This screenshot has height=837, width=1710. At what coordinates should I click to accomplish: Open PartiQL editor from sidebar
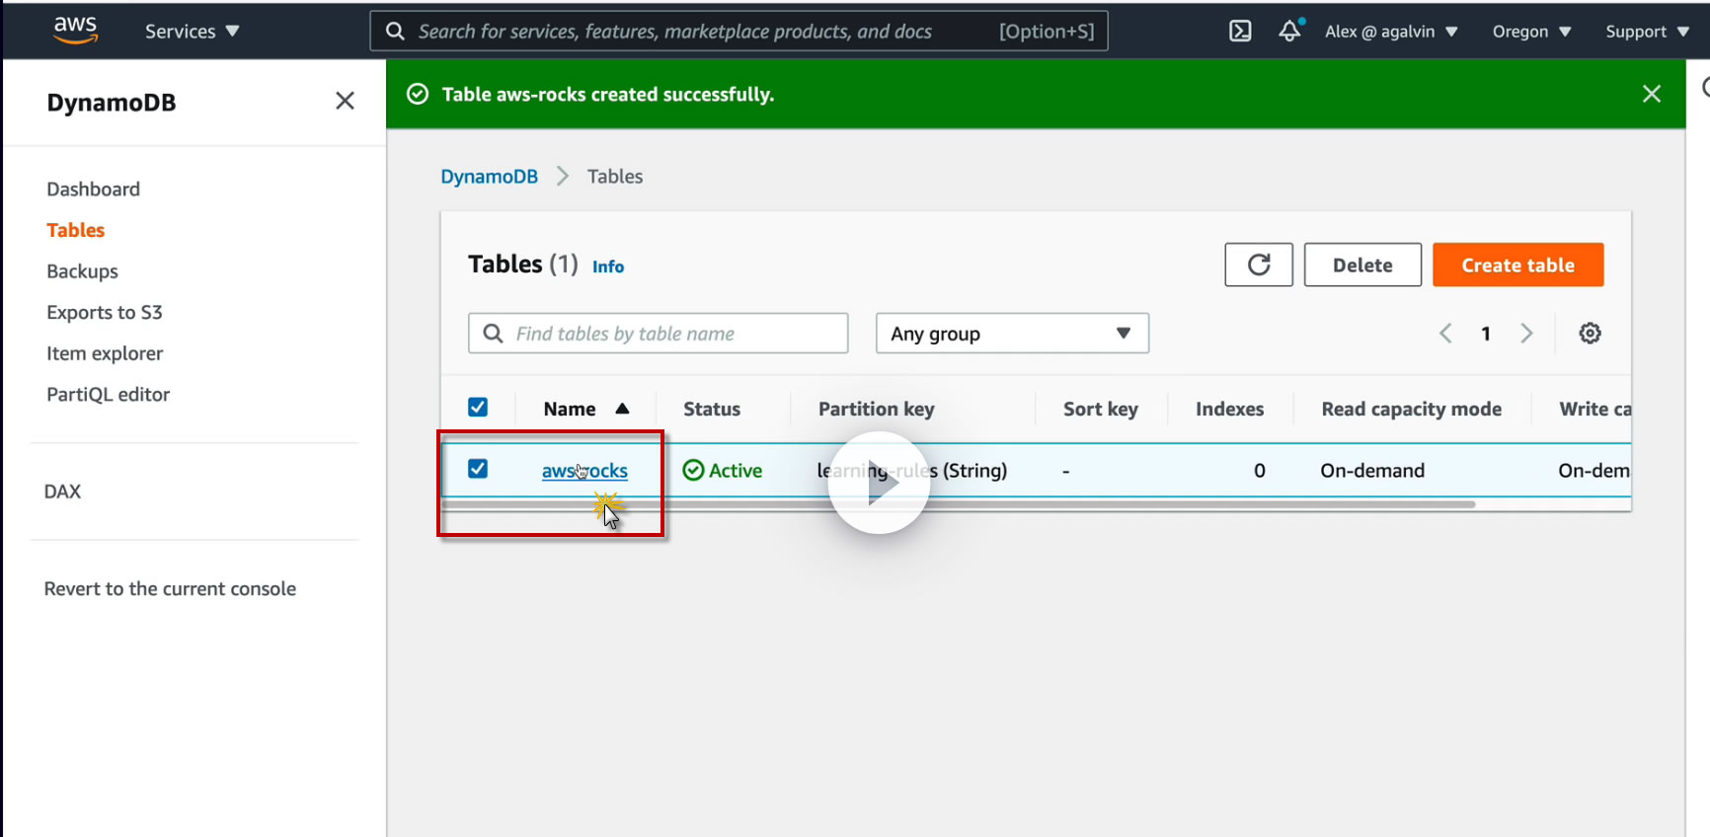click(108, 395)
